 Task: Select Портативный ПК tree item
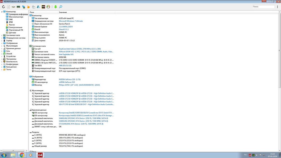(16, 30)
